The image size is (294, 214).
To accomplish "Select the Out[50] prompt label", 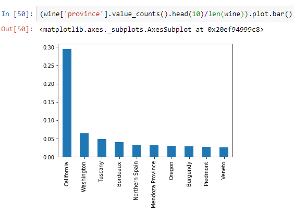I will coord(17,29).
